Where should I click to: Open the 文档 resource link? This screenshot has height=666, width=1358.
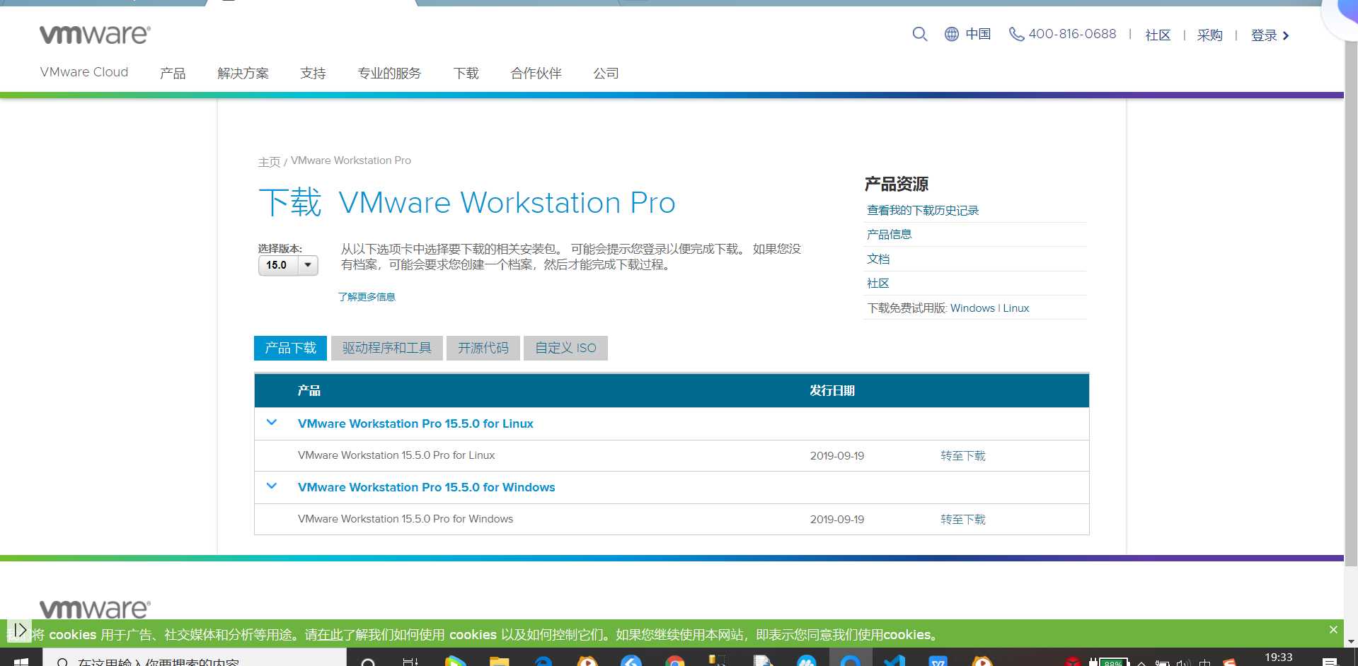point(878,259)
